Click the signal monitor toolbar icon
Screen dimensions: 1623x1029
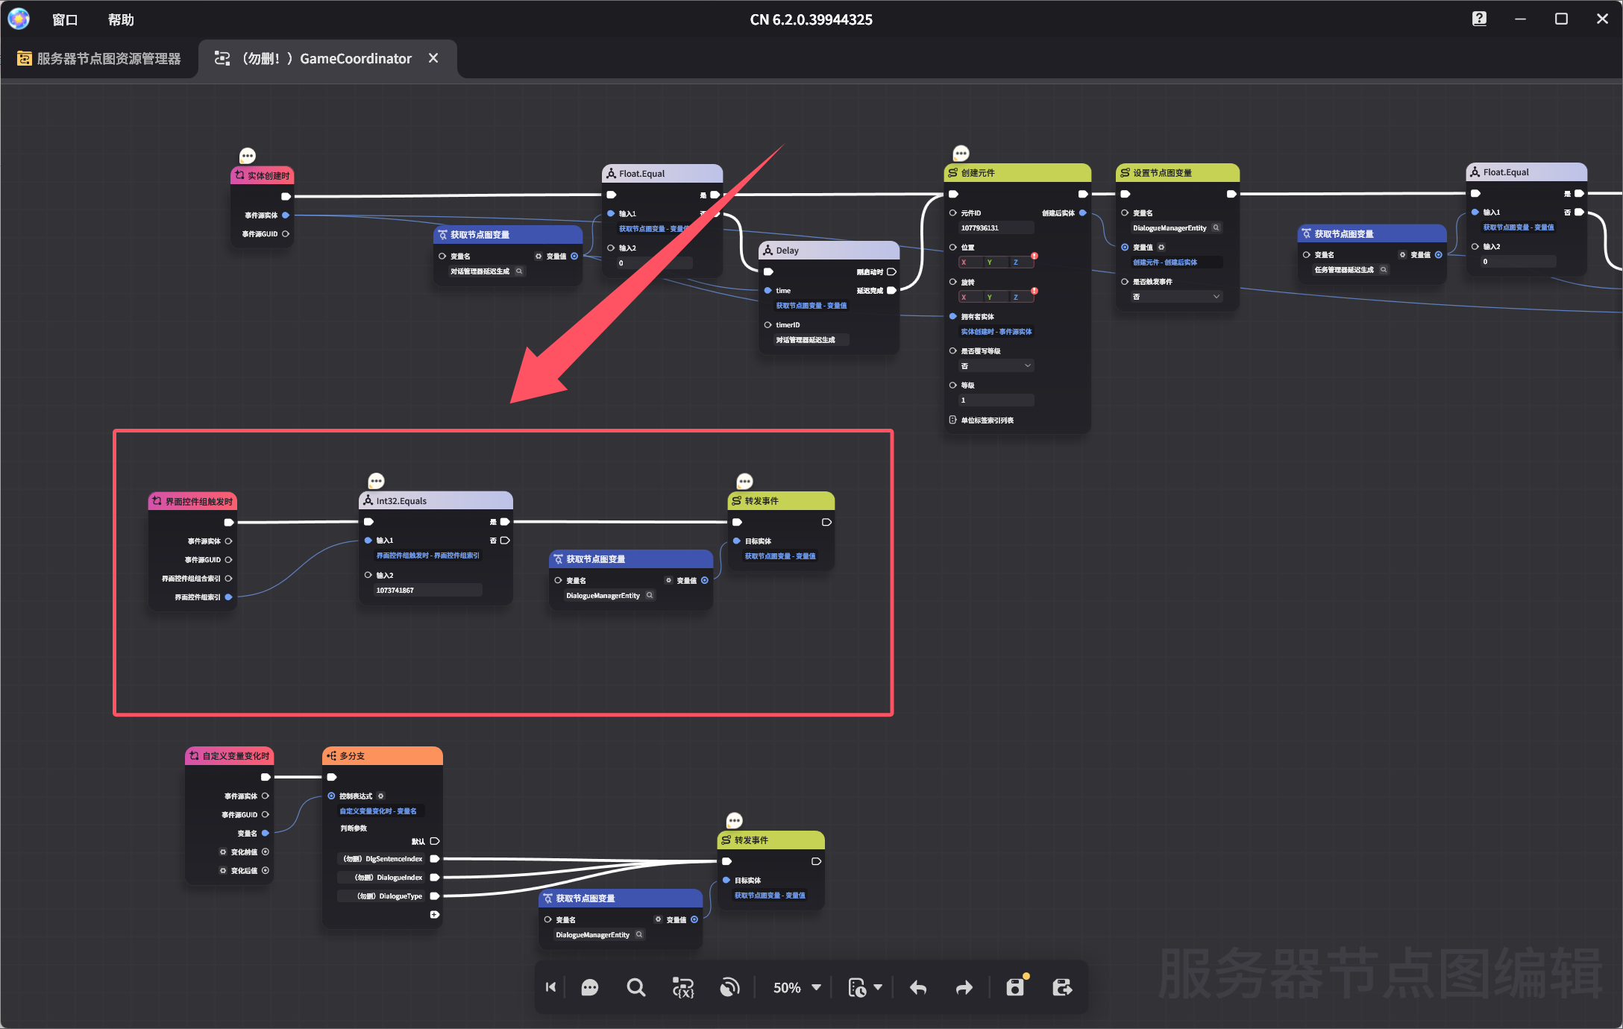(x=729, y=988)
